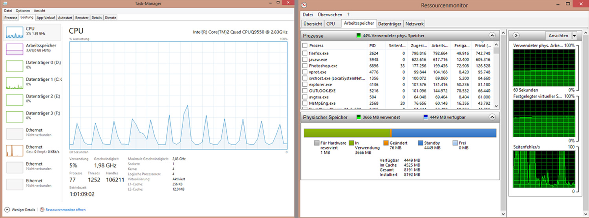Click the gauge icon beside Ressourcenmonitor öffnen
Image resolution: width=589 pixels, height=218 pixels.
pos(42,210)
